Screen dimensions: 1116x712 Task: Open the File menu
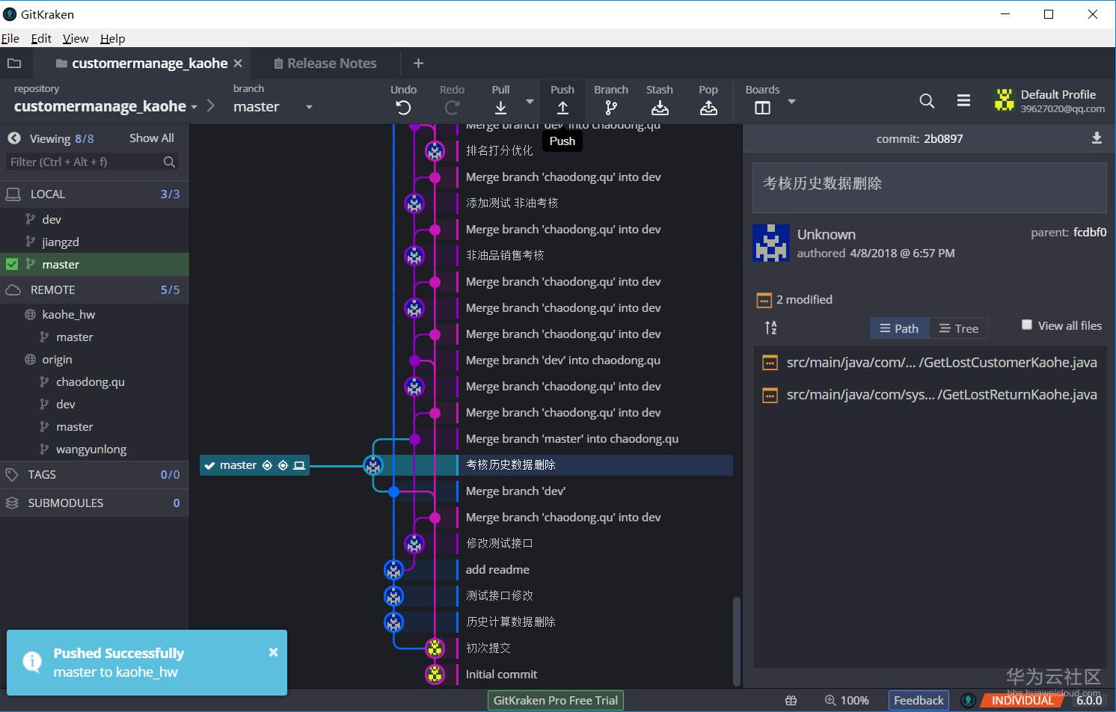click(x=10, y=38)
